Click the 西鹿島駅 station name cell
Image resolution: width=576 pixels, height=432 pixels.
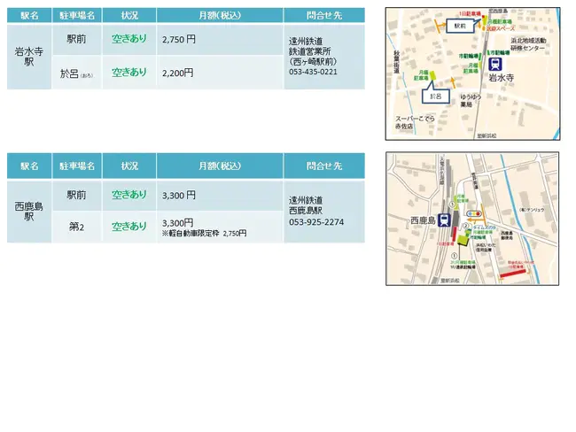[29, 212]
